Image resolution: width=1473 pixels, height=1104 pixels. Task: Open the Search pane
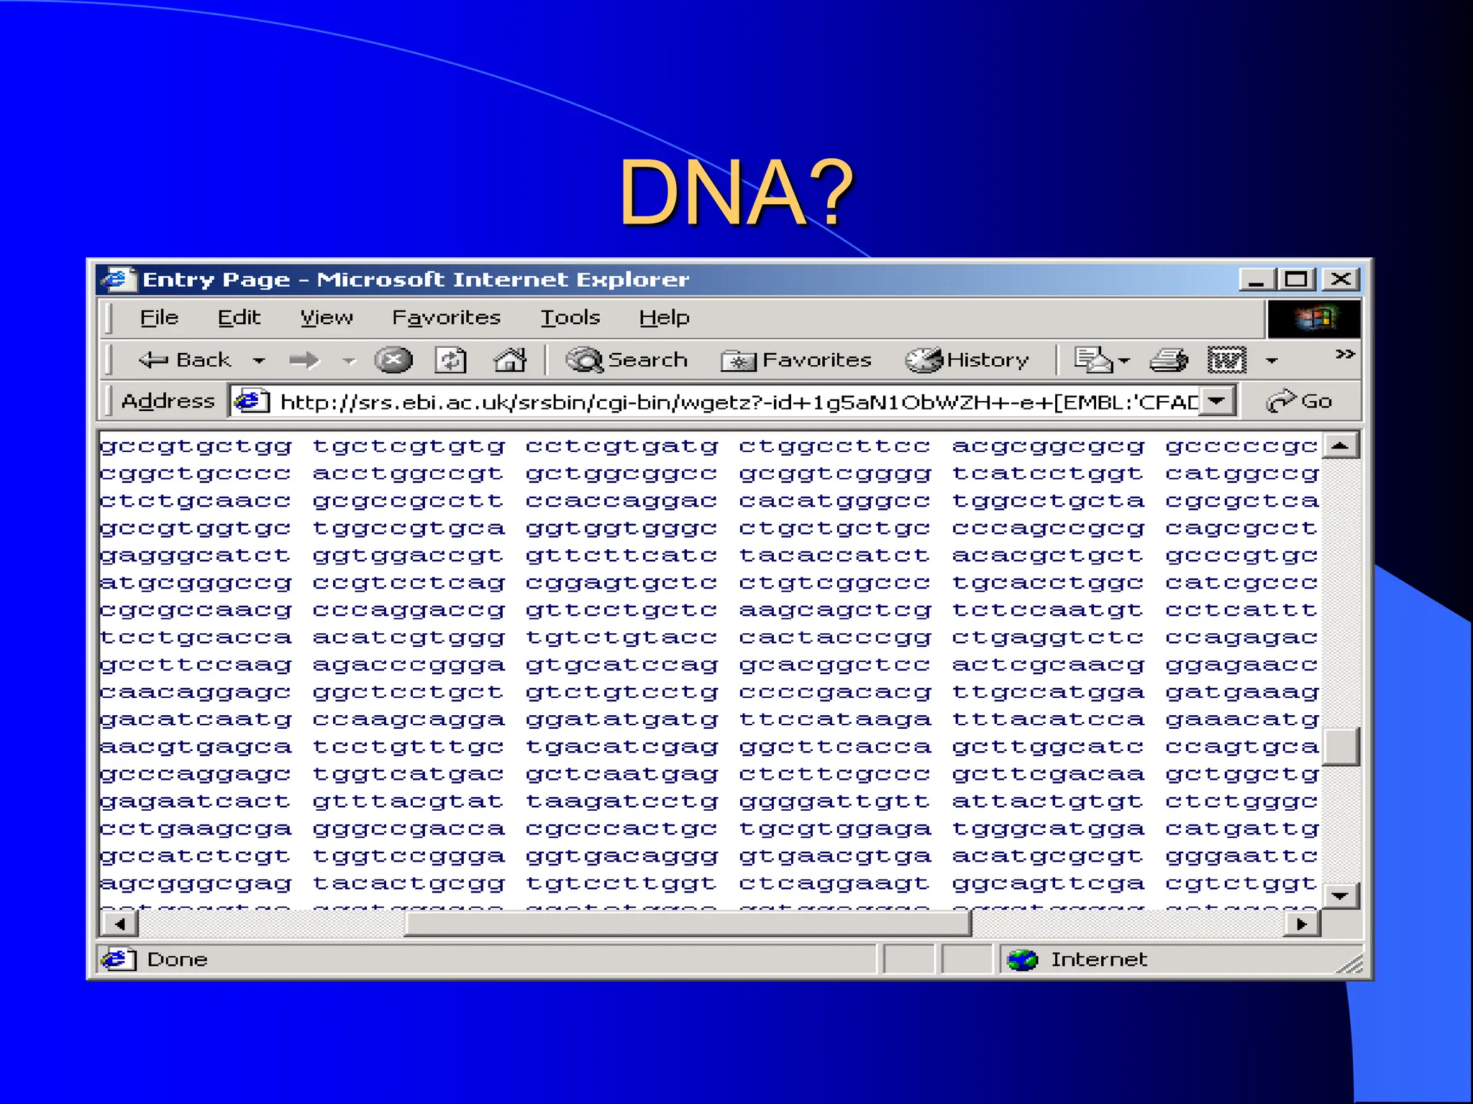[x=626, y=359]
